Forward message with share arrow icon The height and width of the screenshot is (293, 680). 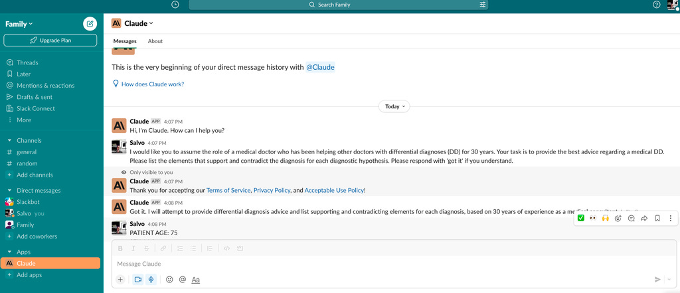point(644,219)
